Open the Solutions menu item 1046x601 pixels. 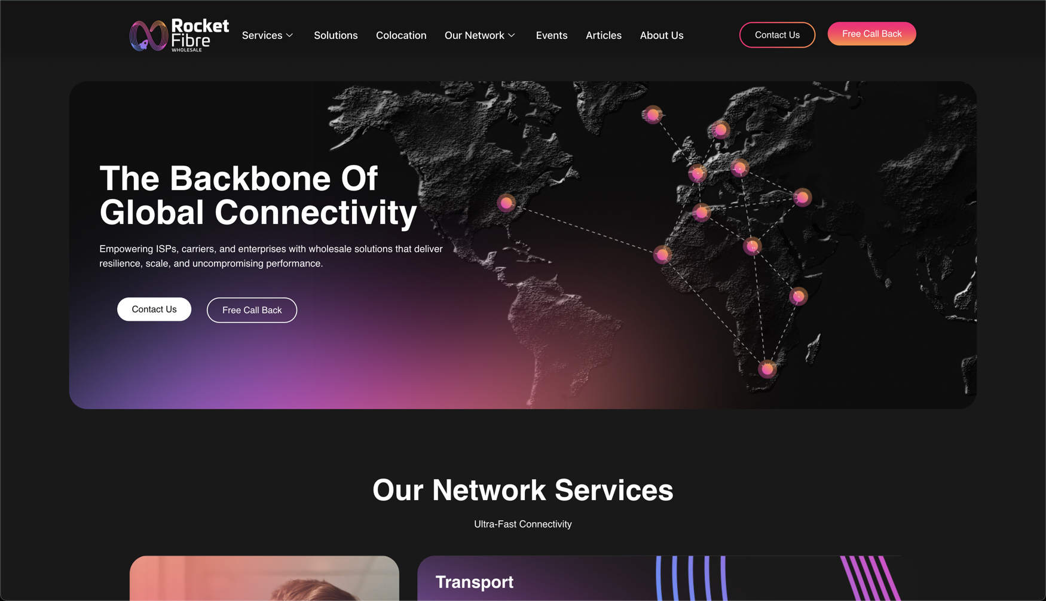point(336,35)
